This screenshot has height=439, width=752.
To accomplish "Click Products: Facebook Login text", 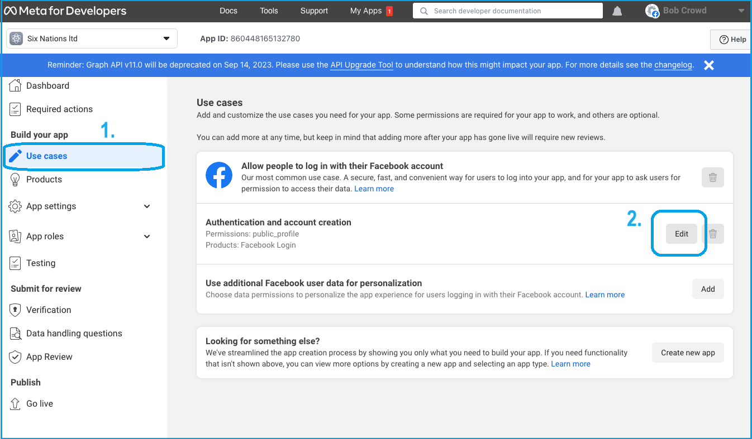I will point(251,245).
